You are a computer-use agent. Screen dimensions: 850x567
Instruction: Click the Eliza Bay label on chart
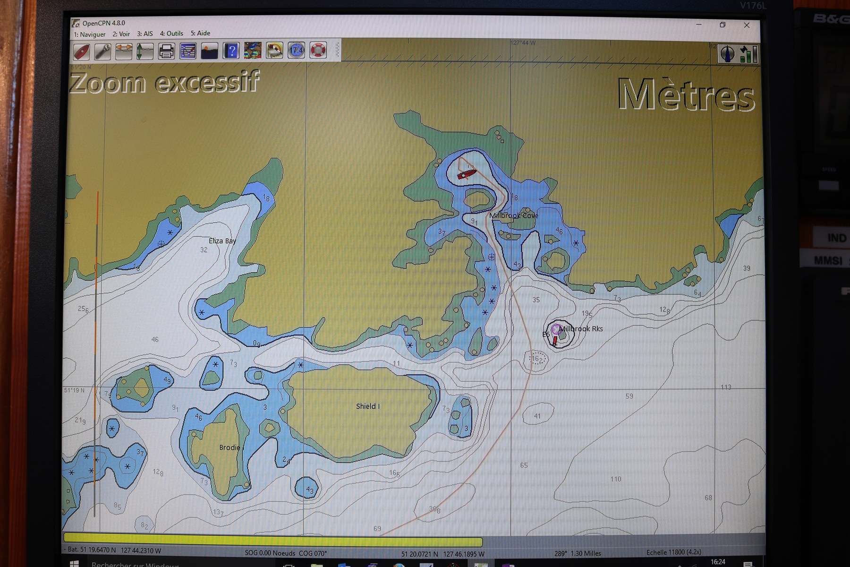click(222, 241)
